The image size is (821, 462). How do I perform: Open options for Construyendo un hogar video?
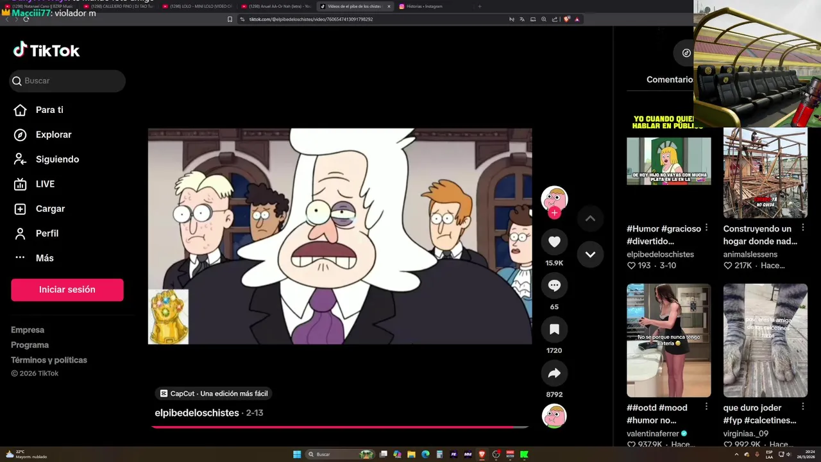click(x=802, y=228)
